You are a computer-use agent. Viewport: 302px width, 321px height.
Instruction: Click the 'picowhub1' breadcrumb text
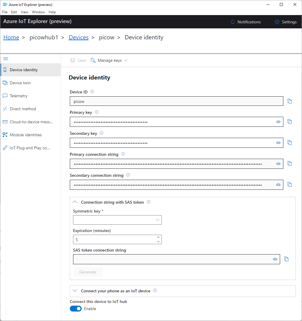coord(44,38)
